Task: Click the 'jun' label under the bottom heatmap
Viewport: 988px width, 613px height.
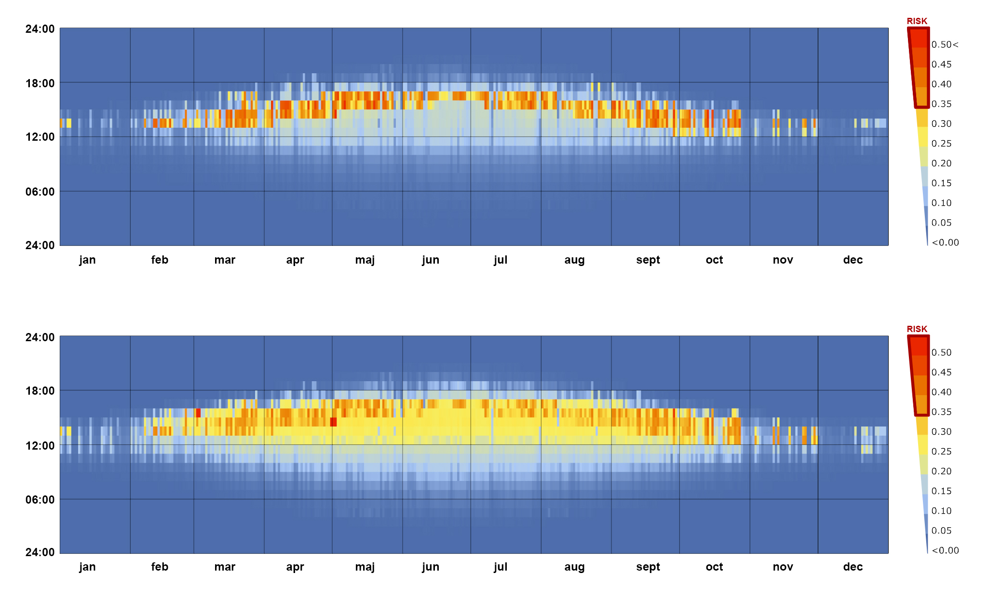Action: coord(431,567)
